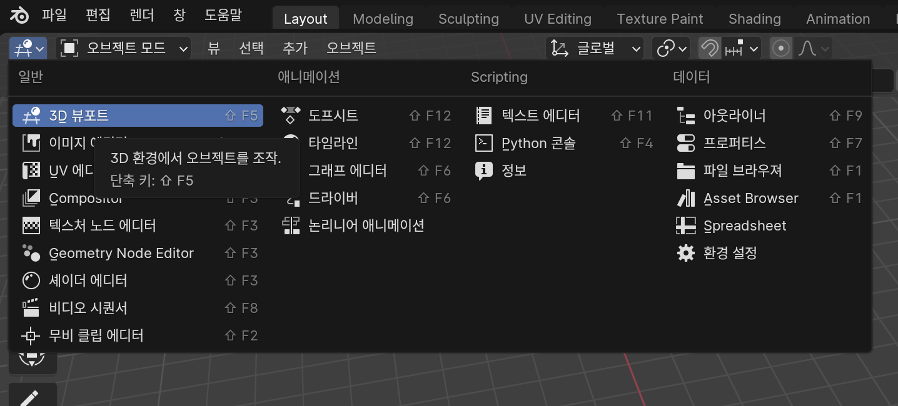The image size is (898, 406).
Task: Select 텍스처 노드 에디터 entry
Action: tap(138, 225)
